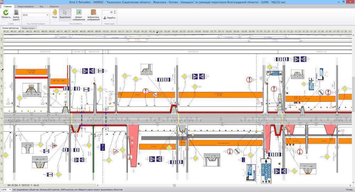Click the app icon in title bar
This screenshot has width=355, height=192.
pos(2,2)
